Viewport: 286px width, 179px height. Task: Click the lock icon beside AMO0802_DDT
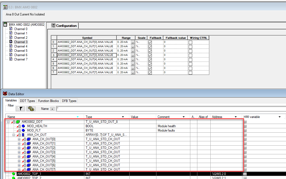14,122
